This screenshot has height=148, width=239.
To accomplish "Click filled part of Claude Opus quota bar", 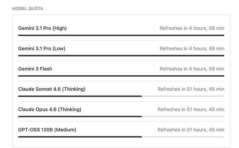I will point(80,116).
